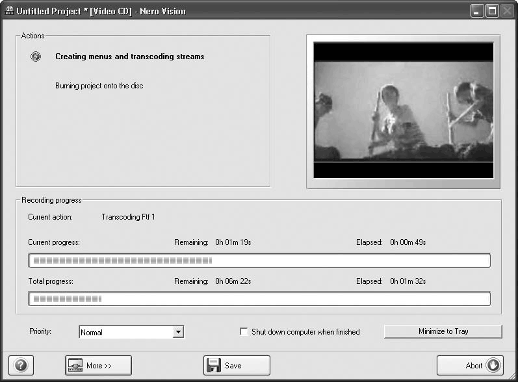This screenshot has width=518, height=382.
Task: Select the Burning project onto the disc step
Action: [x=99, y=86]
